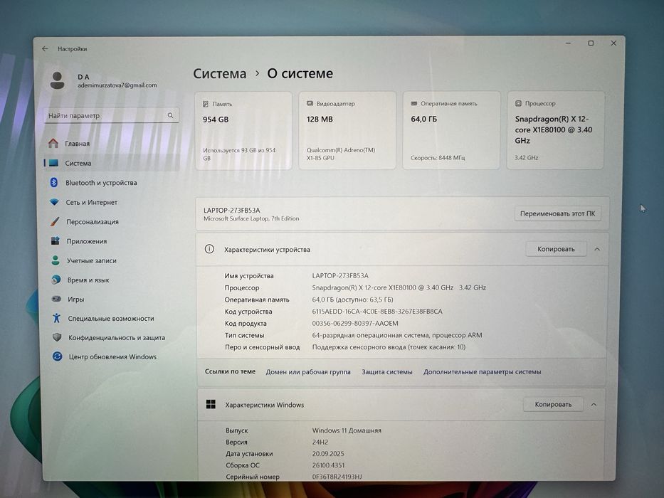Viewport: 664px width, 498px height.
Task: Click the Специальные возможности accessibility icon
Action: pyautogui.click(x=56, y=318)
